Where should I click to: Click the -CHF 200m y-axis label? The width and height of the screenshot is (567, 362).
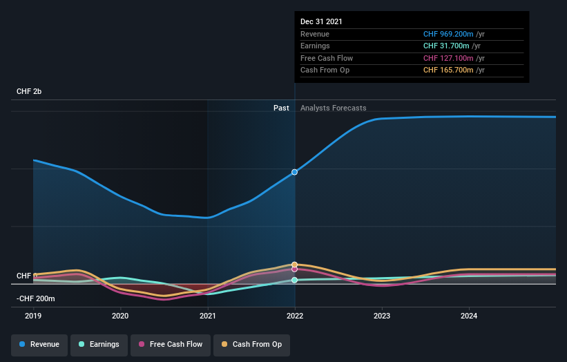point(36,298)
